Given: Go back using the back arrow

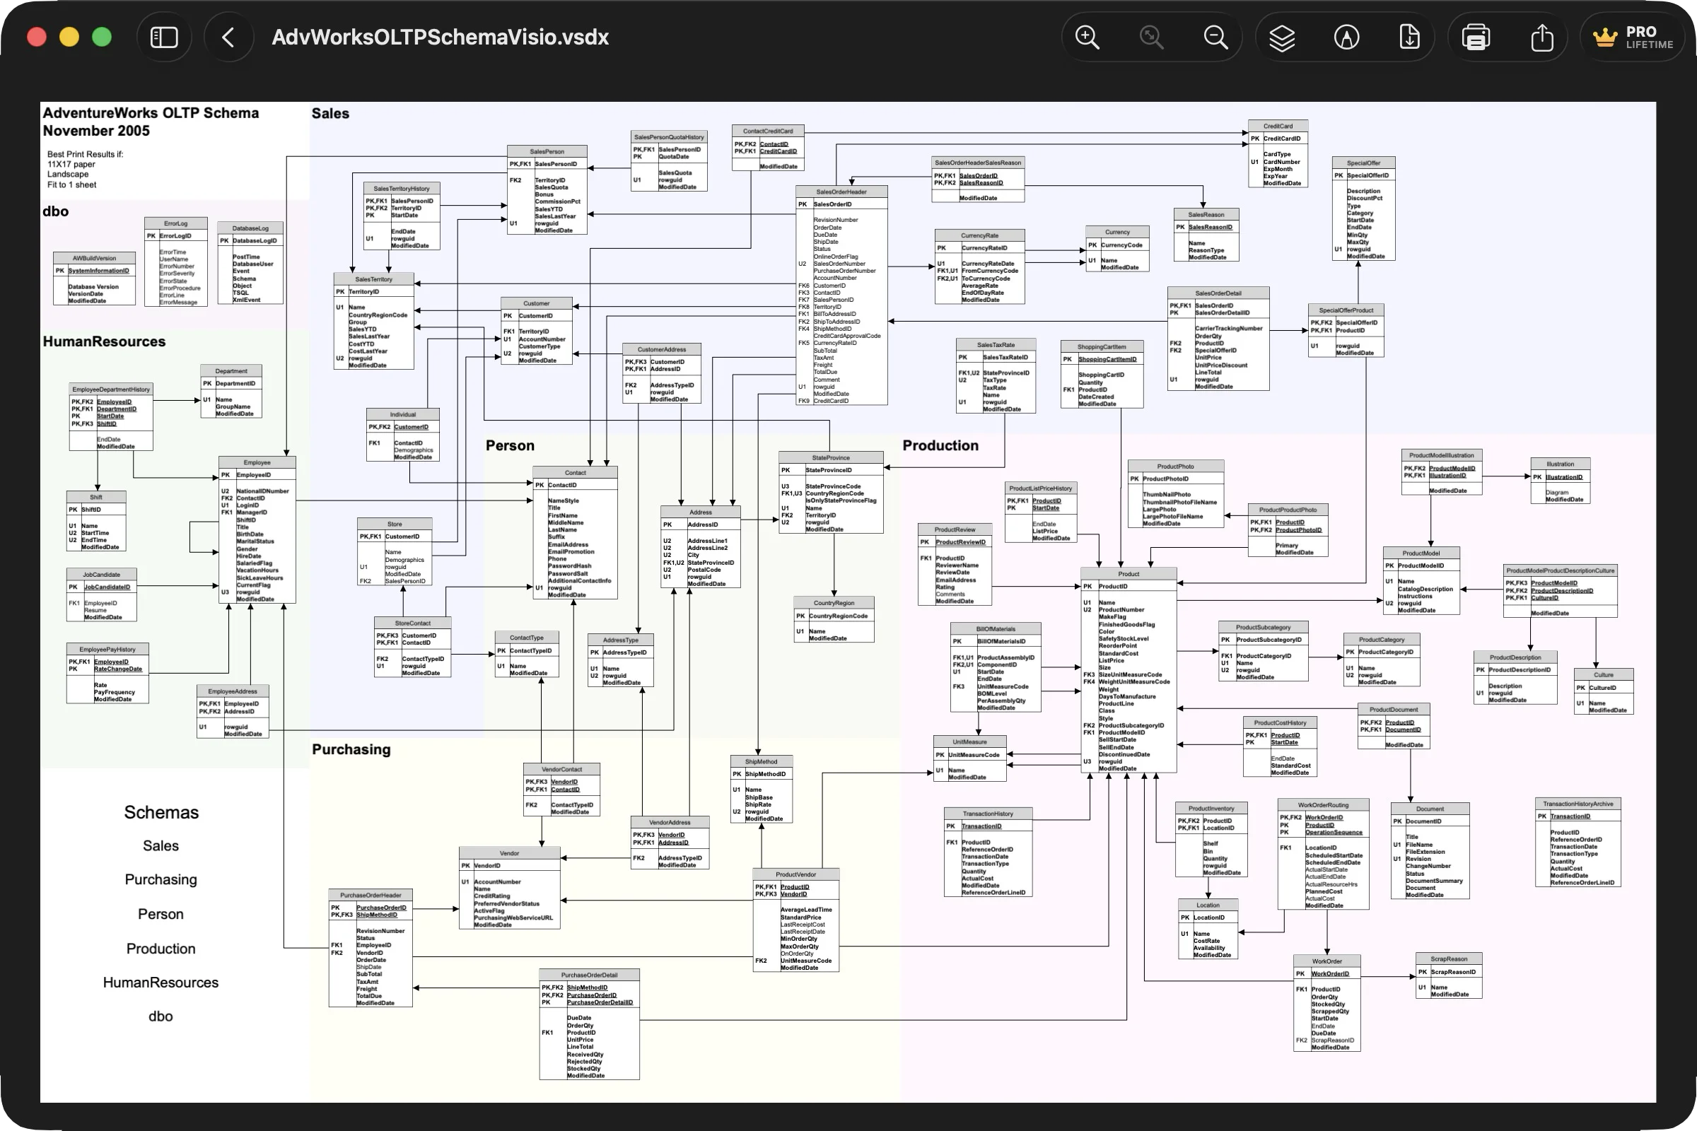Looking at the screenshot, I should click(228, 36).
